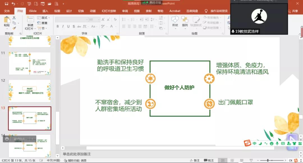Select slide 12 thumbnail in slide panel
Viewport: 303px width, 163px height.
29,91
